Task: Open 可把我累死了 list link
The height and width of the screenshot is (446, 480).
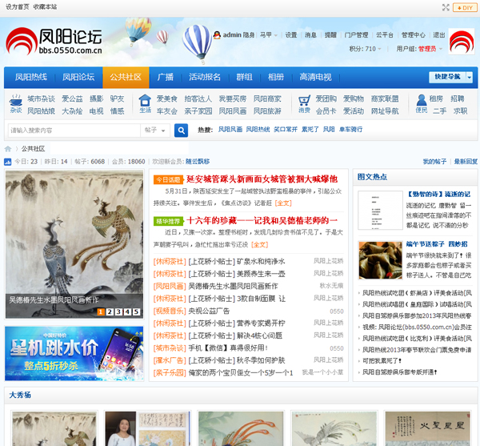Action: coord(382,361)
